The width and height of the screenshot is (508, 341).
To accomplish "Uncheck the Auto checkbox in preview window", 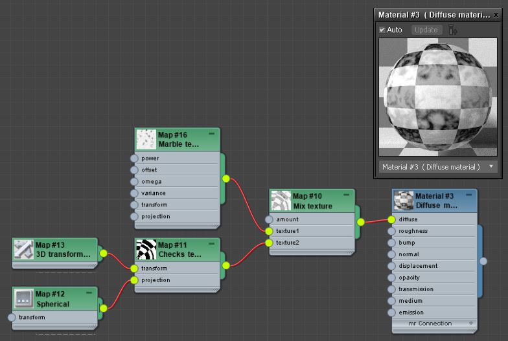I will click(382, 30).
